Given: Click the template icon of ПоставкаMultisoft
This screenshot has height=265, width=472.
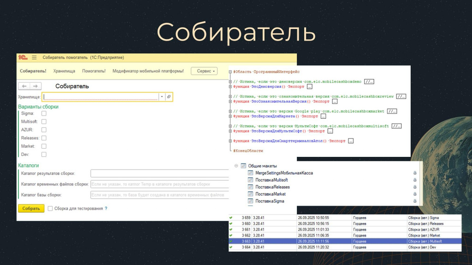Looking at the screenshot, I should (250, 180).
